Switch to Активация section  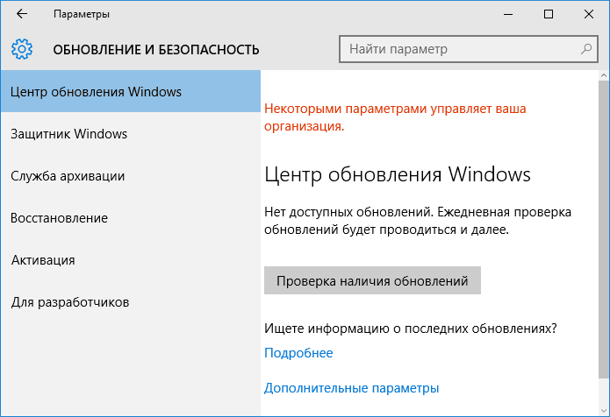(x=43, y=260)
